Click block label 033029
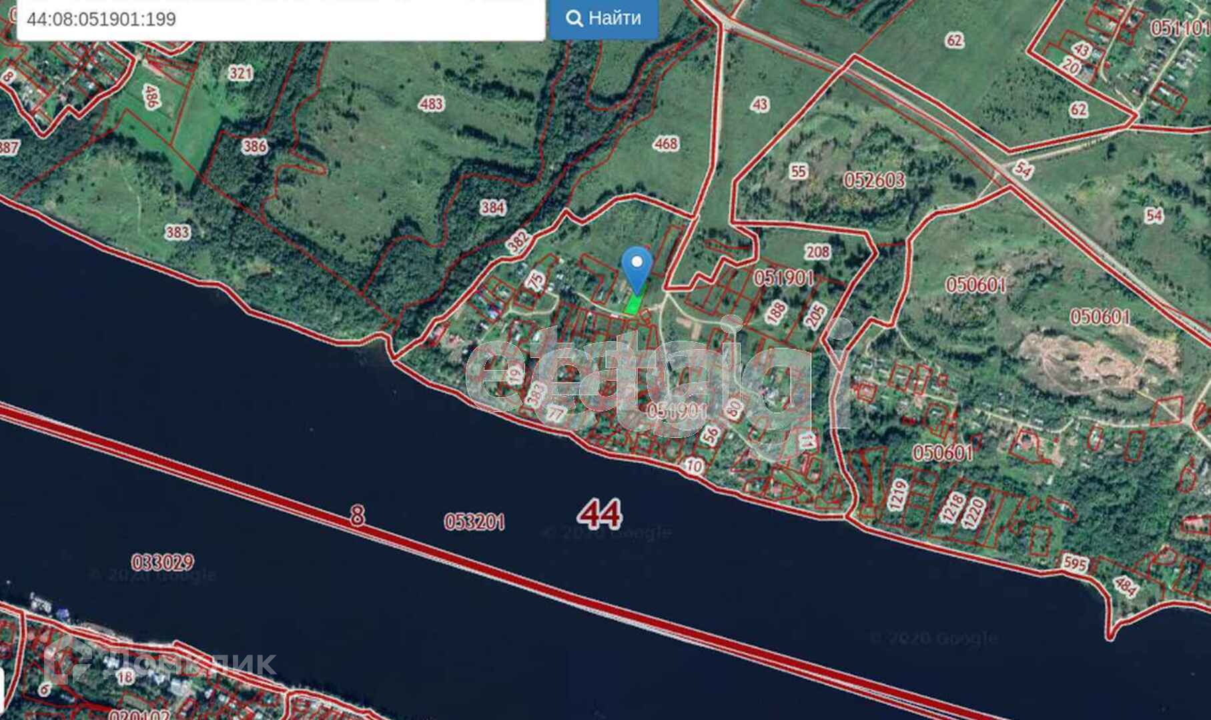The image size is (1211, 720). coord(163,562)
